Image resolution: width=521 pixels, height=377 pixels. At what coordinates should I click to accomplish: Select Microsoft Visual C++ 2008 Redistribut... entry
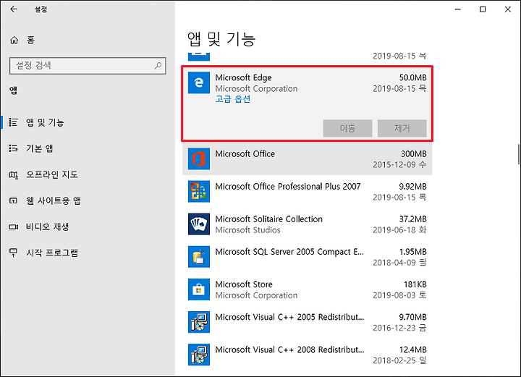[x=308, y=355]
